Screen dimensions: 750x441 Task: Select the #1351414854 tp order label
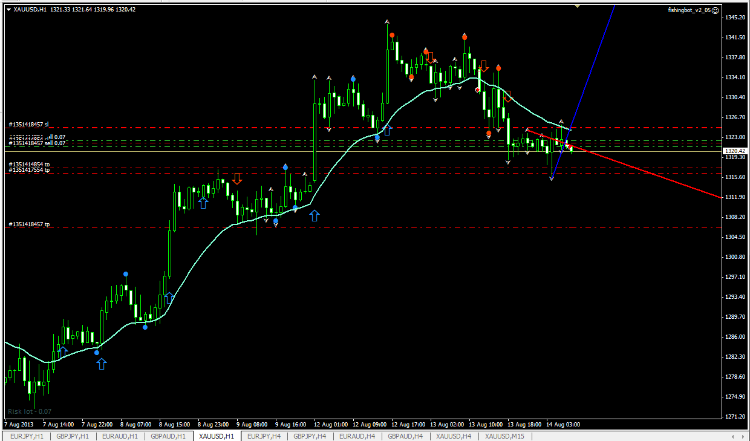[x=28, y=164]
